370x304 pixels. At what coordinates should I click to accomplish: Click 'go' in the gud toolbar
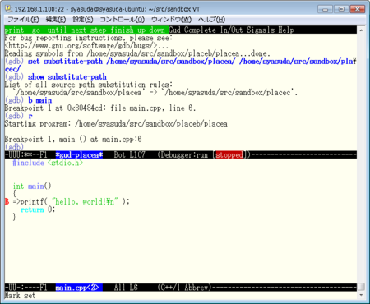[36, 30]
